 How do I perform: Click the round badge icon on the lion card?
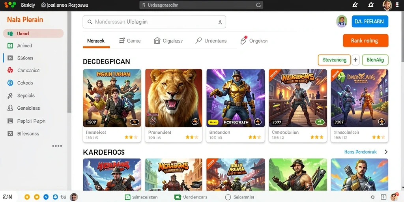pos(195,122)
